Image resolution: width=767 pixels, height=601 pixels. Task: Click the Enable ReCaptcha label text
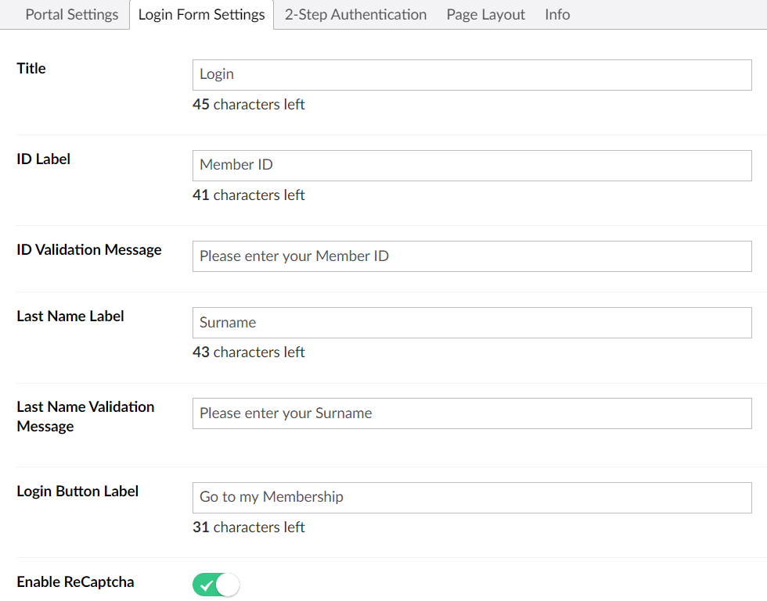pyautogui.click(x=75, y=582)
